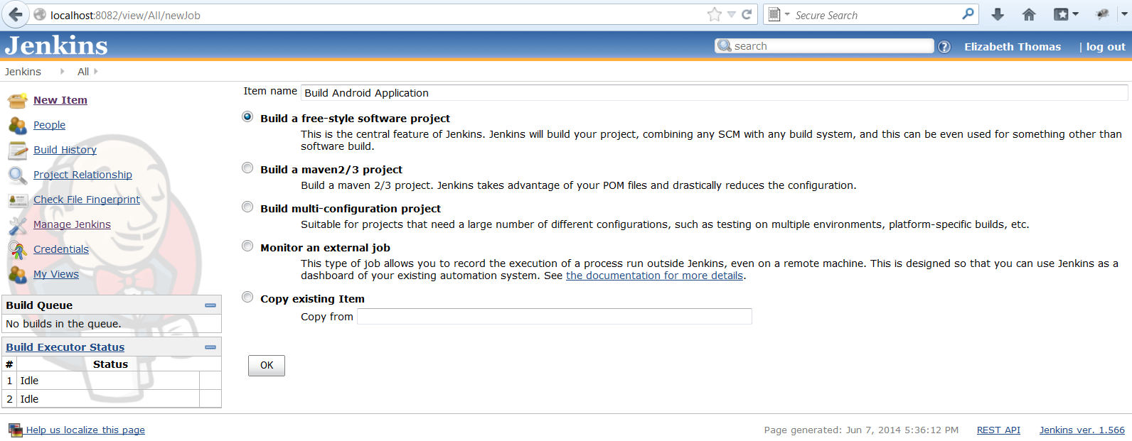1132x441 pixels.
Task: Open the My Views link
Action: coord(56,274)
